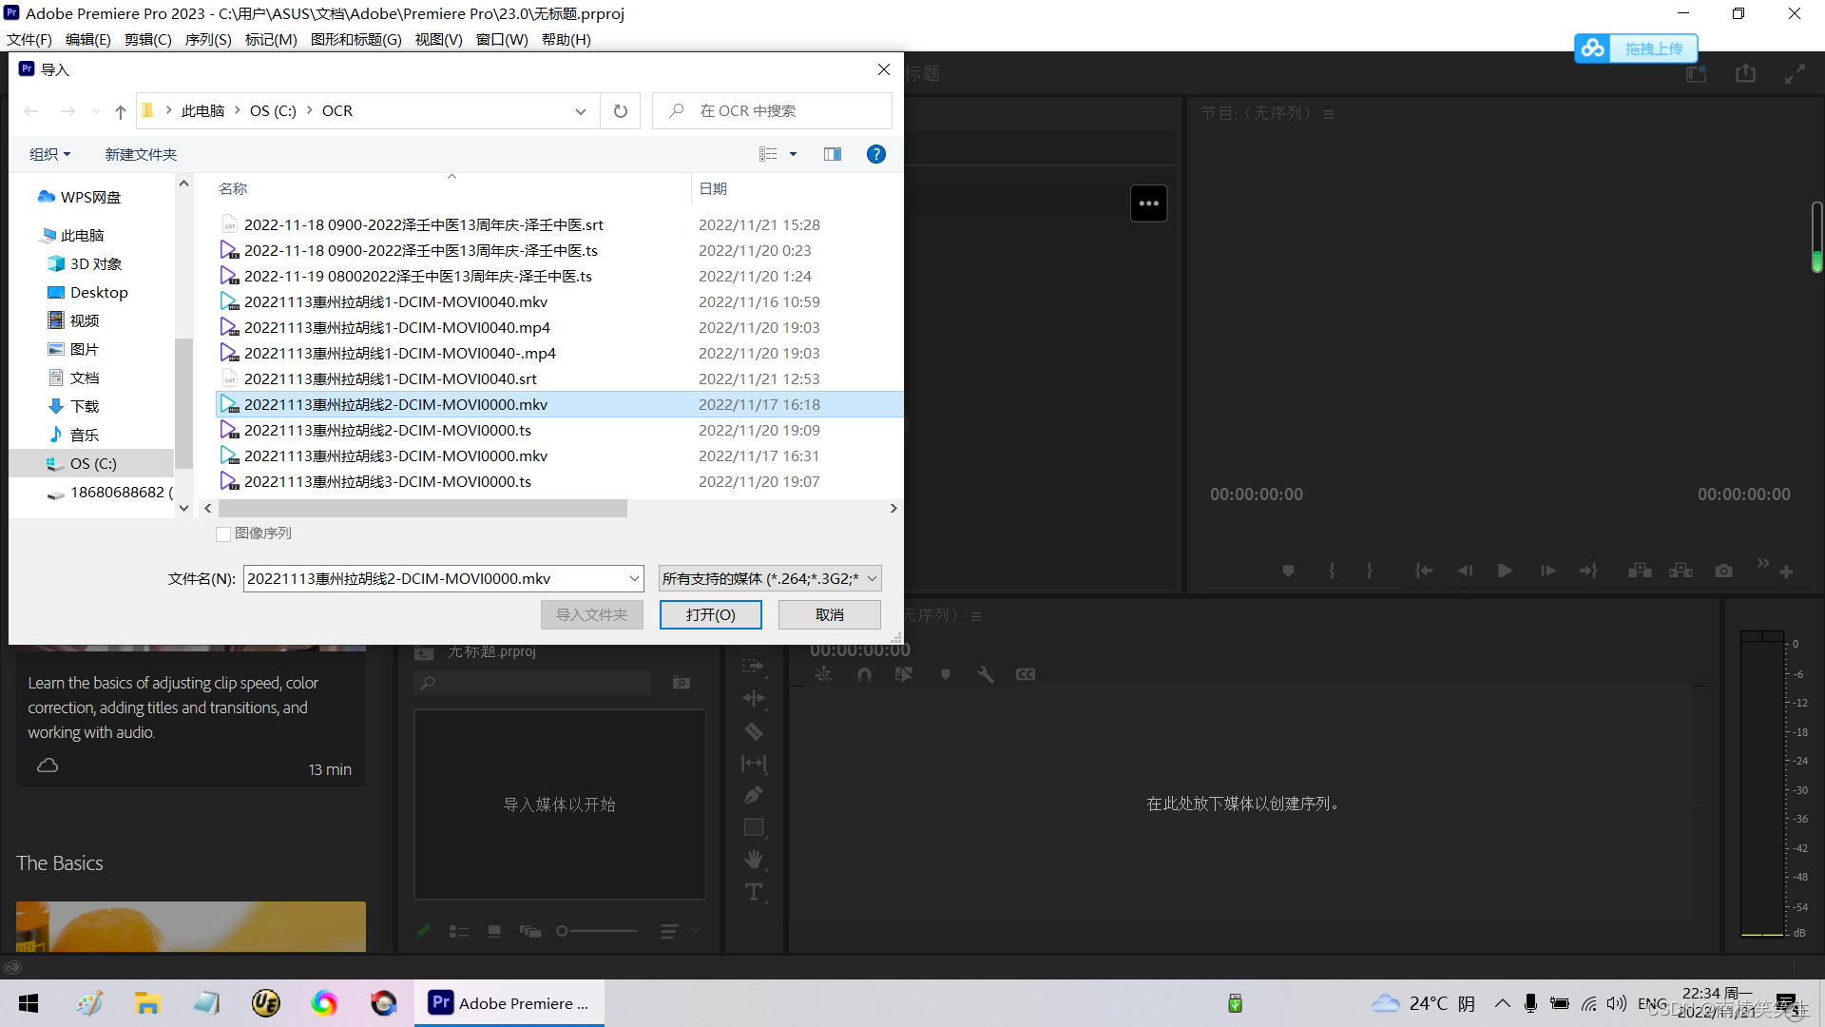Screen dimensions: 1825x1027
Task: Select the Pen tool
Action: (754, 795)
